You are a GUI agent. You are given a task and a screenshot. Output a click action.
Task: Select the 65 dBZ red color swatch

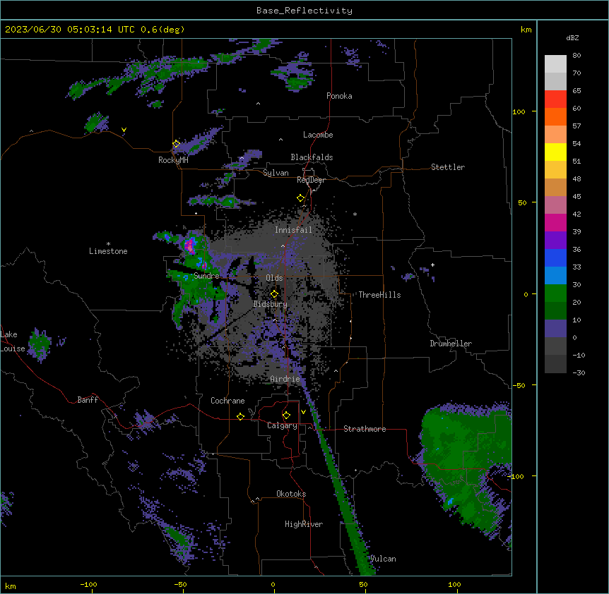coord(555,99)
